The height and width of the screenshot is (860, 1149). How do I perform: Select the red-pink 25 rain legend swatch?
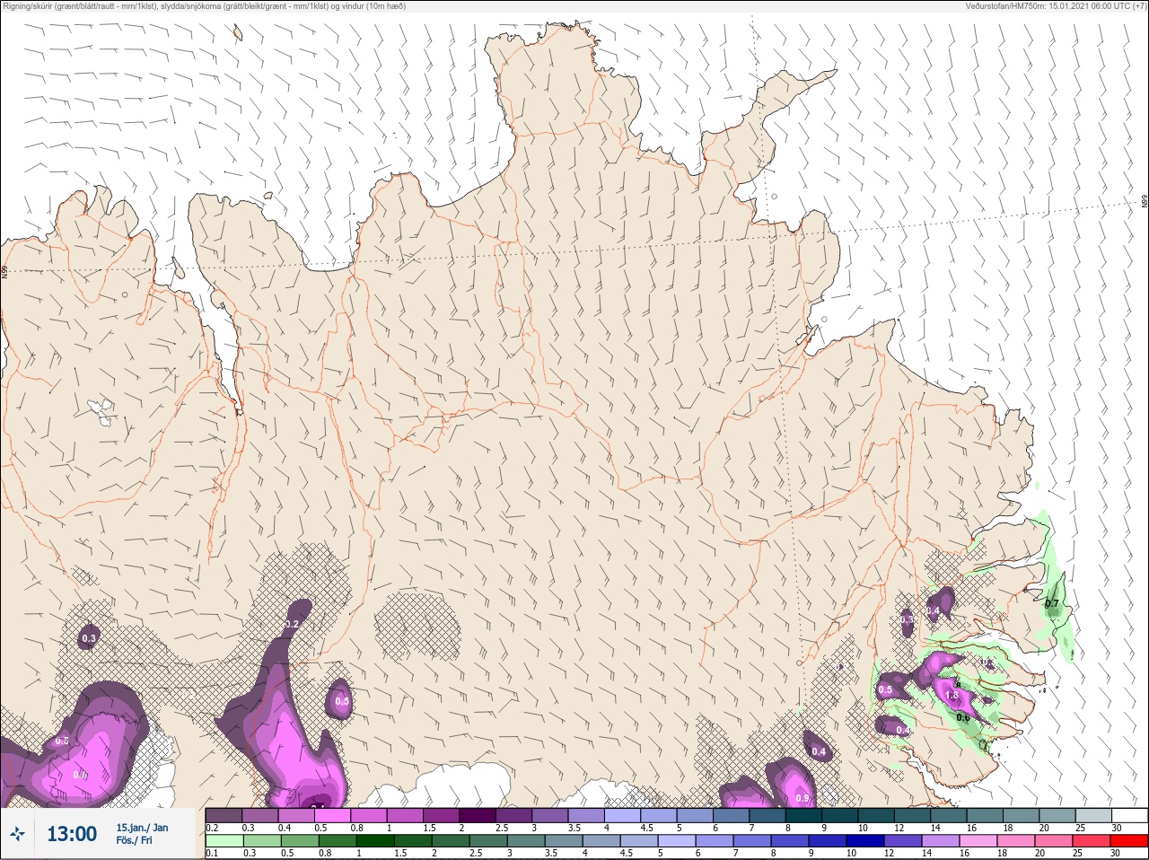click(1092, 841)
